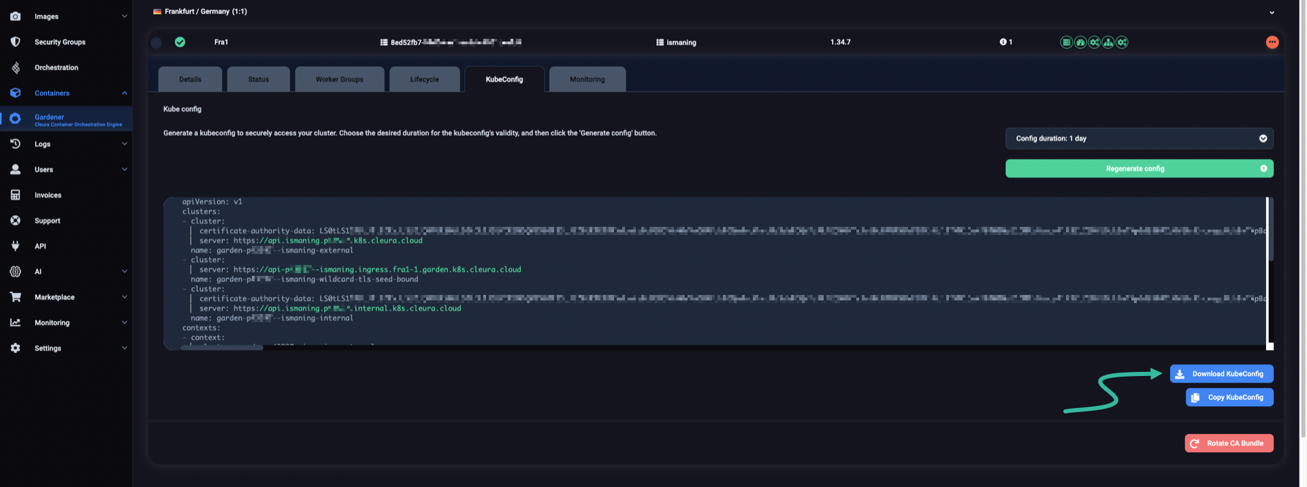Click the Users person icon
This screenshot has height=487, width=1307.
click(15, 170)
